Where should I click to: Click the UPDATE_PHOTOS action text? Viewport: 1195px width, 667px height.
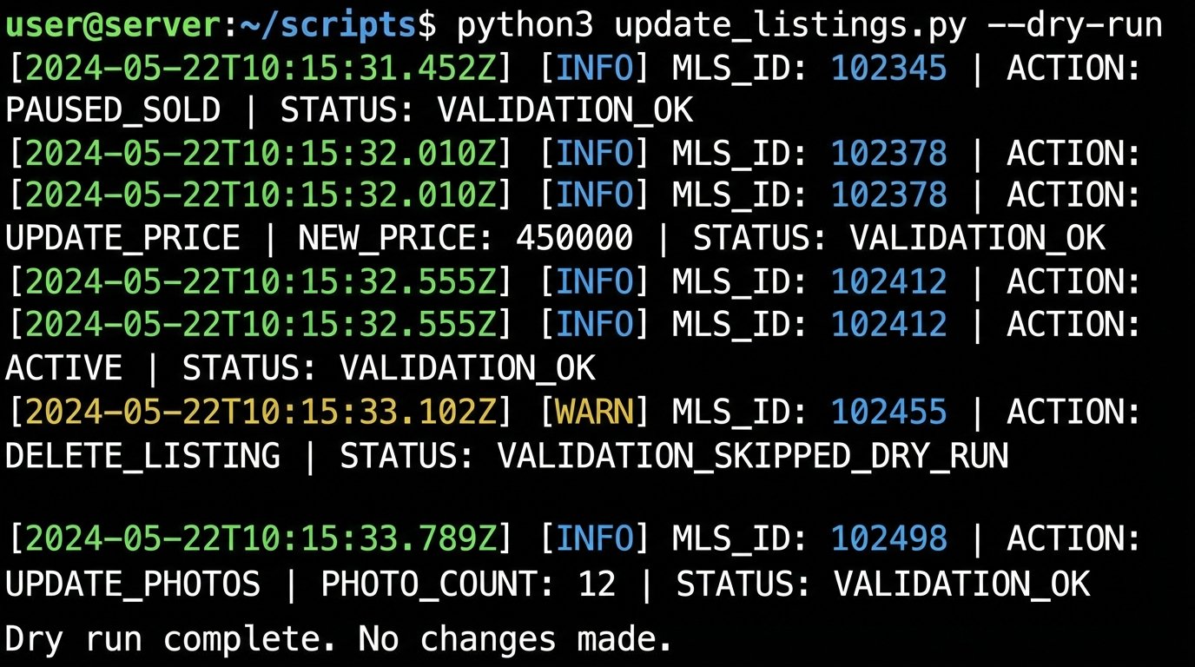coord(133,584)
